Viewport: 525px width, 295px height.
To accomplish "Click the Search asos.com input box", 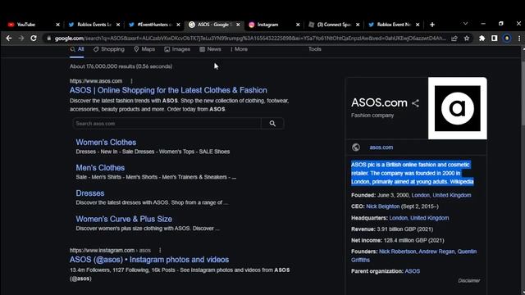I will pyautogui.click(x=167, y=124).
